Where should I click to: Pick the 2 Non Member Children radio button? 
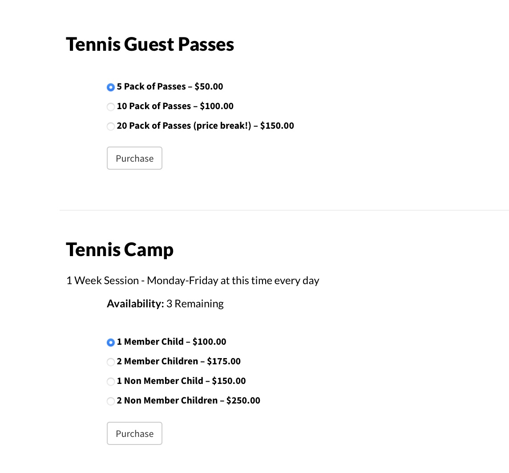click(111, 401)
